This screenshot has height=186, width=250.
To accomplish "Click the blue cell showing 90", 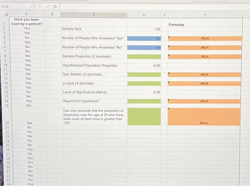I will pos(144,38).
